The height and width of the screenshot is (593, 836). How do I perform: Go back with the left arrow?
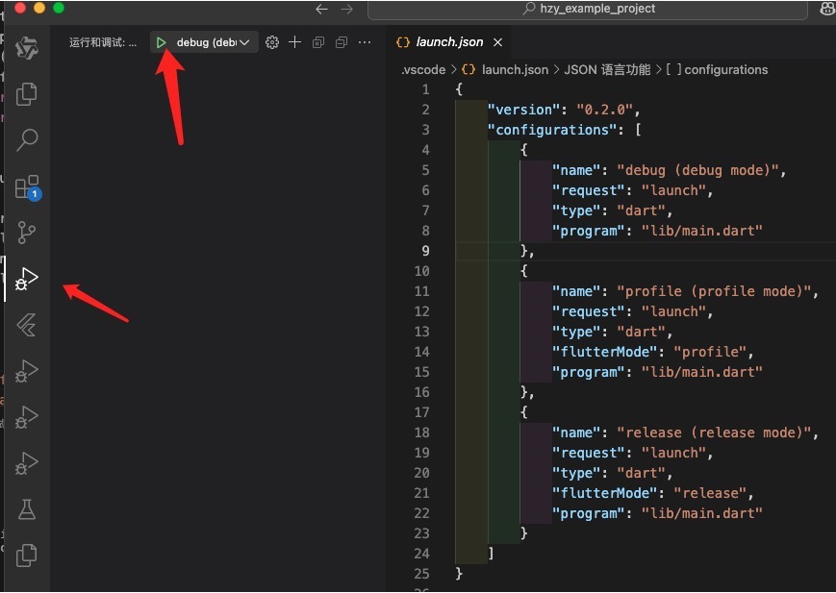321,9
